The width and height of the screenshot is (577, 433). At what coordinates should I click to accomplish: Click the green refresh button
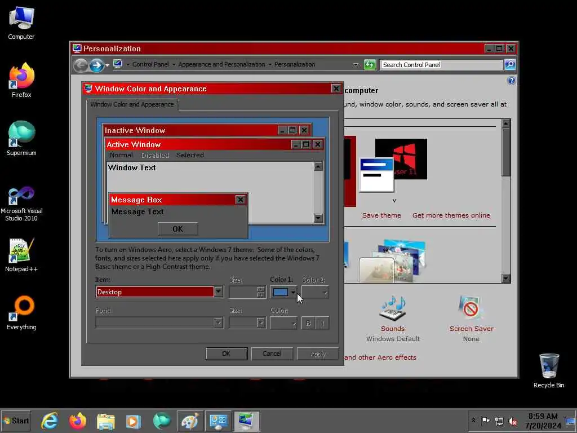pos(370,65)
